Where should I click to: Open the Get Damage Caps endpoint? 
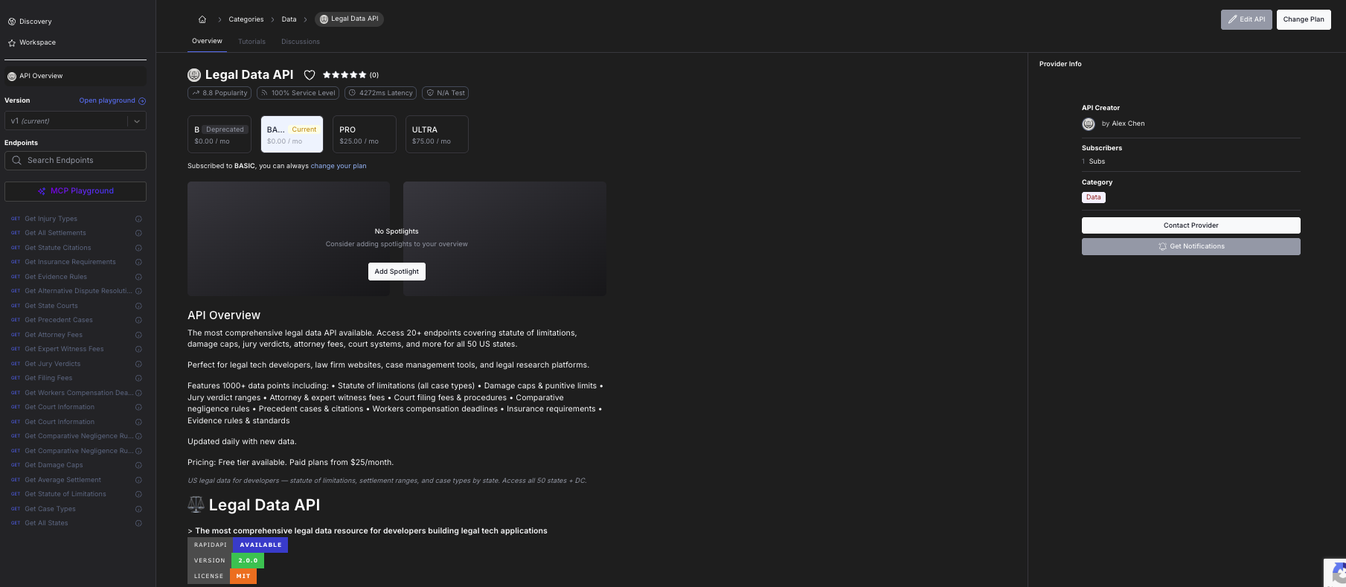tap(54, 465)
